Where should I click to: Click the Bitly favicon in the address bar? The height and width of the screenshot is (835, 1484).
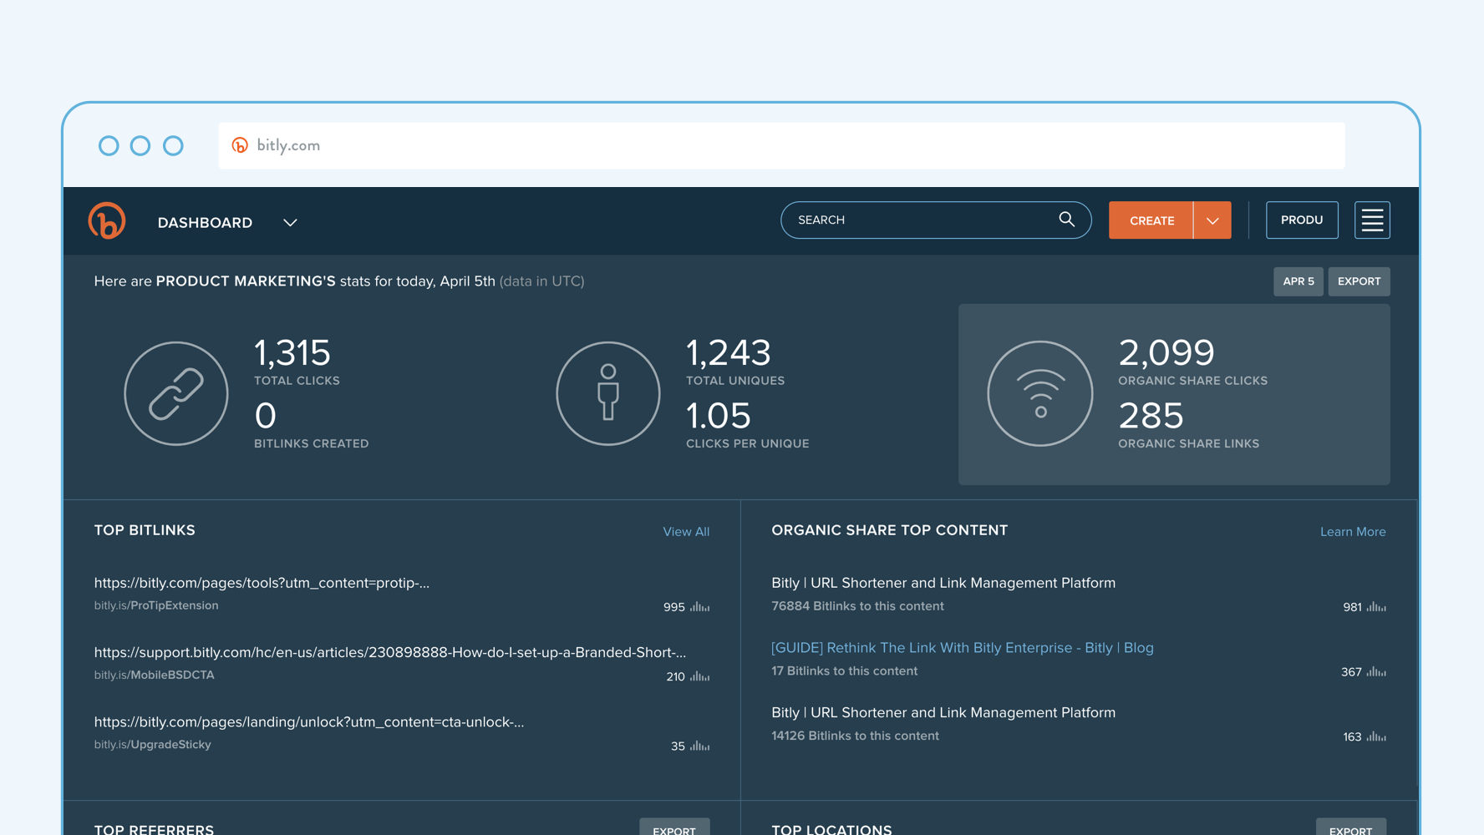pos(240,145)
